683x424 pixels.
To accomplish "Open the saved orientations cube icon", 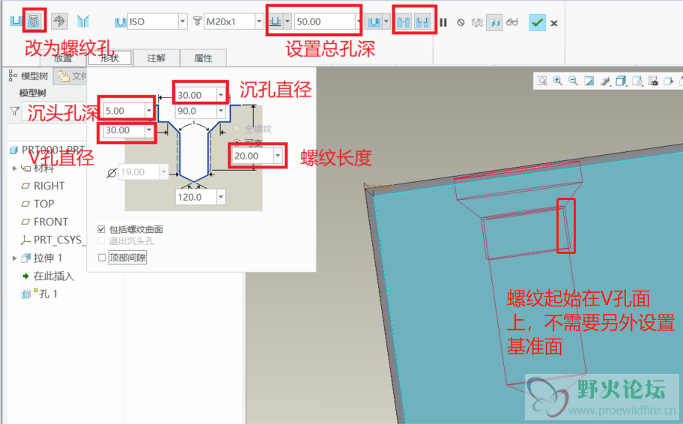I will (621, 81).
